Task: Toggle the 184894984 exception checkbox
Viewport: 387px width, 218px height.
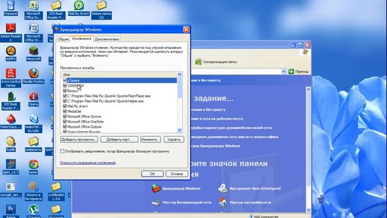Action: 65,85
